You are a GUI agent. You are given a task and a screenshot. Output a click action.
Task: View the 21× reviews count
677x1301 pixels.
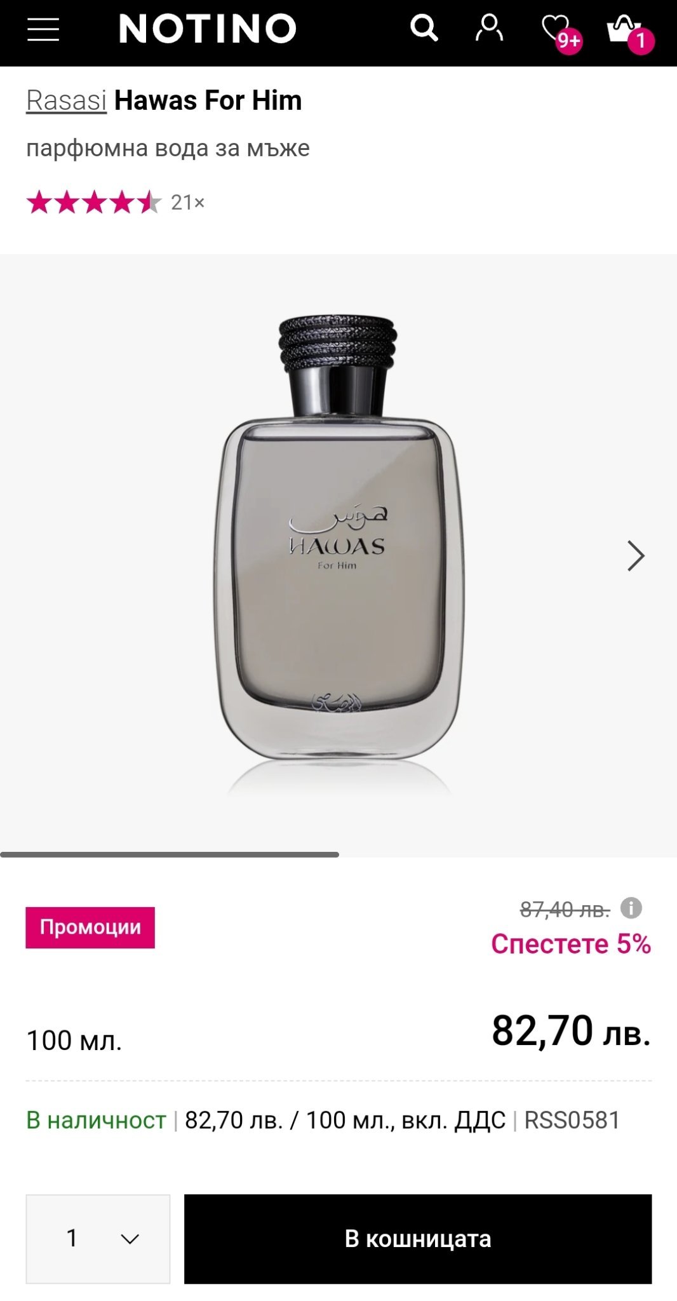pos(188,203)
